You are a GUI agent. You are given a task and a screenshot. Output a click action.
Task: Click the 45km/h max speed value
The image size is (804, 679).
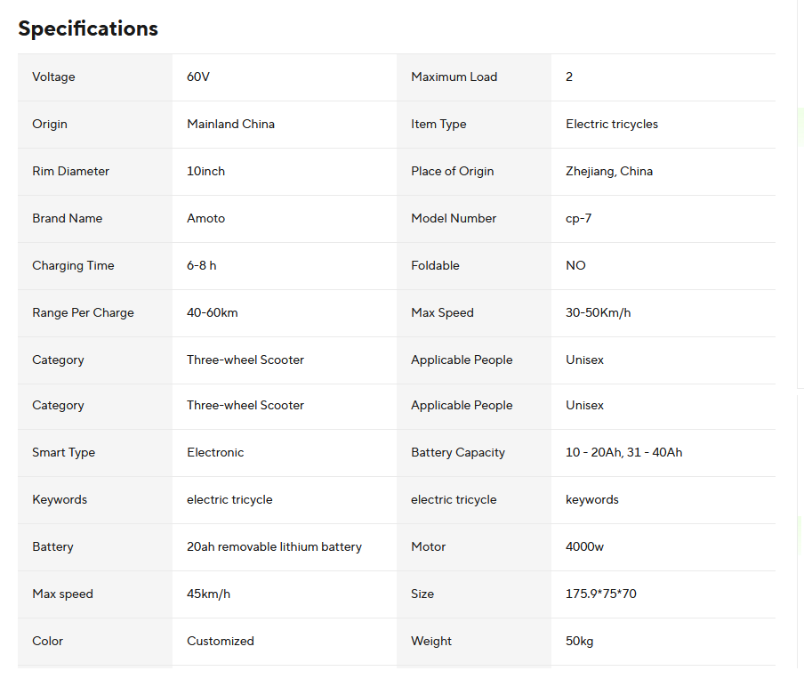pyautogui.click(x=208, y=594)
